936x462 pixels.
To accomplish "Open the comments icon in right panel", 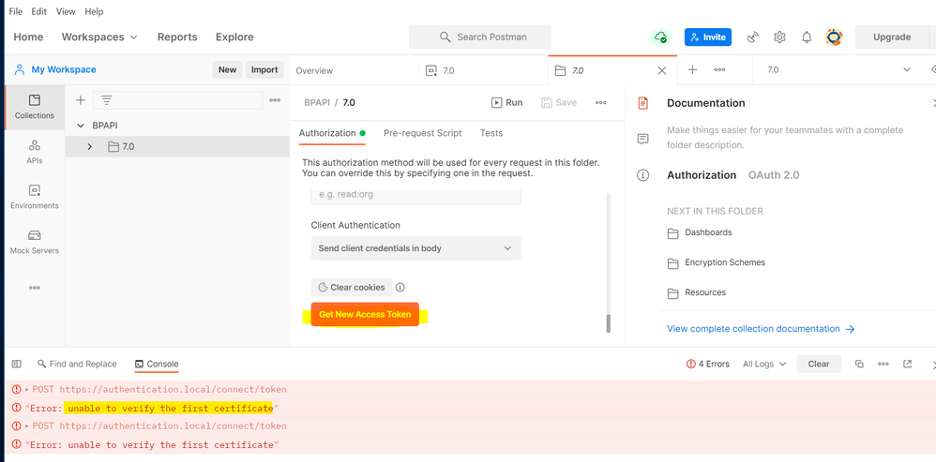I will pos(642,139).
